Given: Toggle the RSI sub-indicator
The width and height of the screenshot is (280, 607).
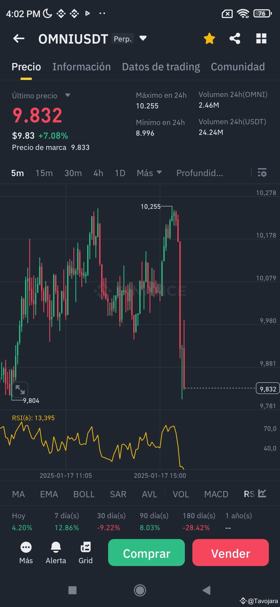Looking at the screenshot, I should (249, 494).
